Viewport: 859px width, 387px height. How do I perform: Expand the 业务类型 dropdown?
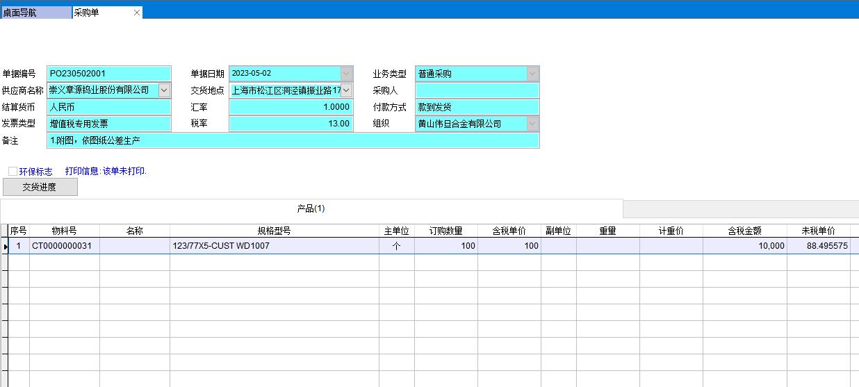coord(532,74)
